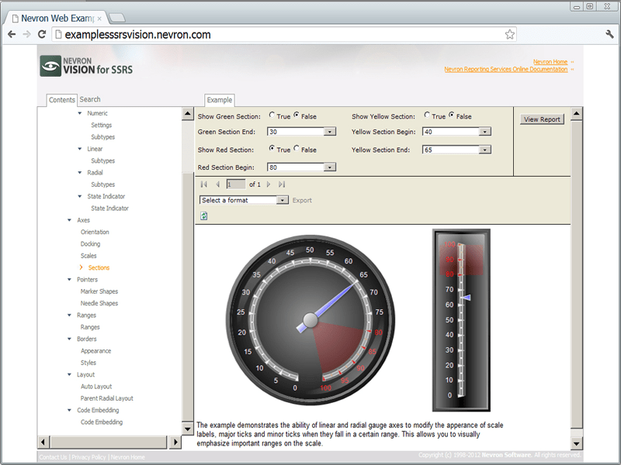Open the Scales tree item

[88, 256]
